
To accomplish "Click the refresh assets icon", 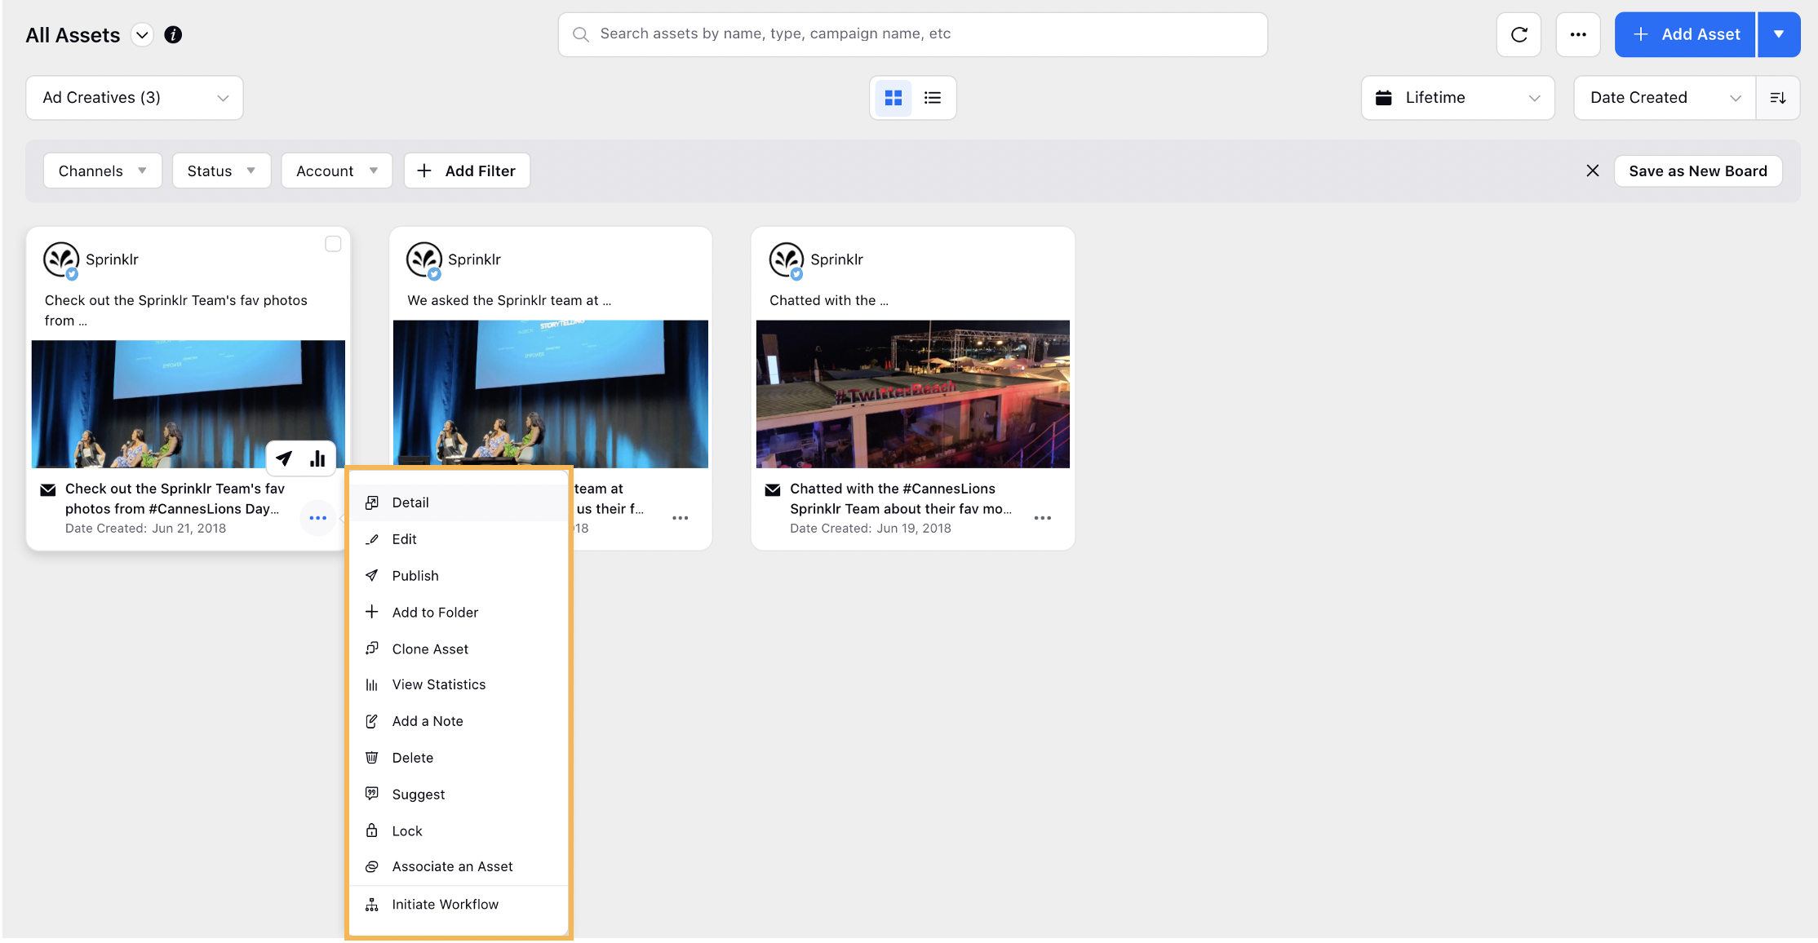I will tap(1519, 34).
